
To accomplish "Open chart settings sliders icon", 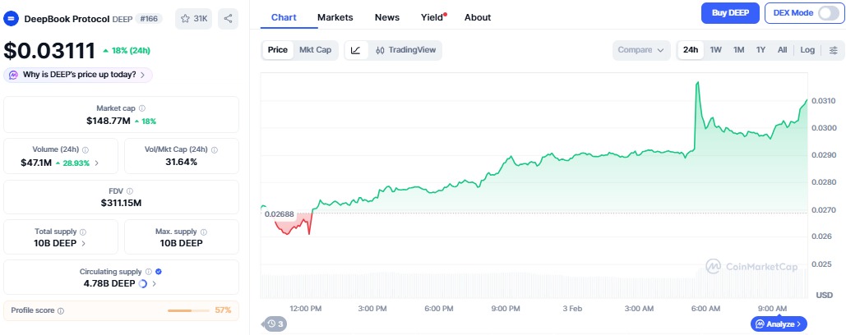I will point(833,50).
